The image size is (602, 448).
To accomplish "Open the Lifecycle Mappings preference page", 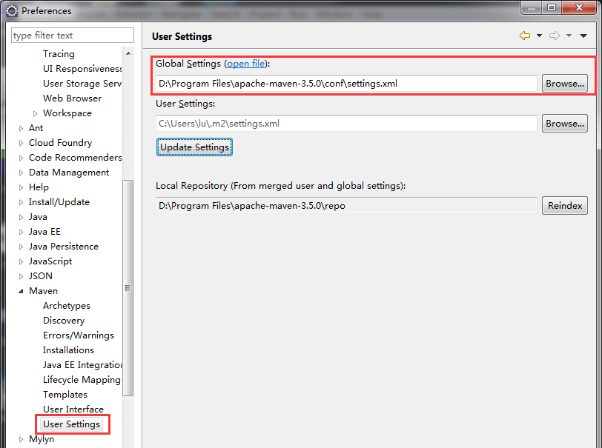I will (82, 380).
